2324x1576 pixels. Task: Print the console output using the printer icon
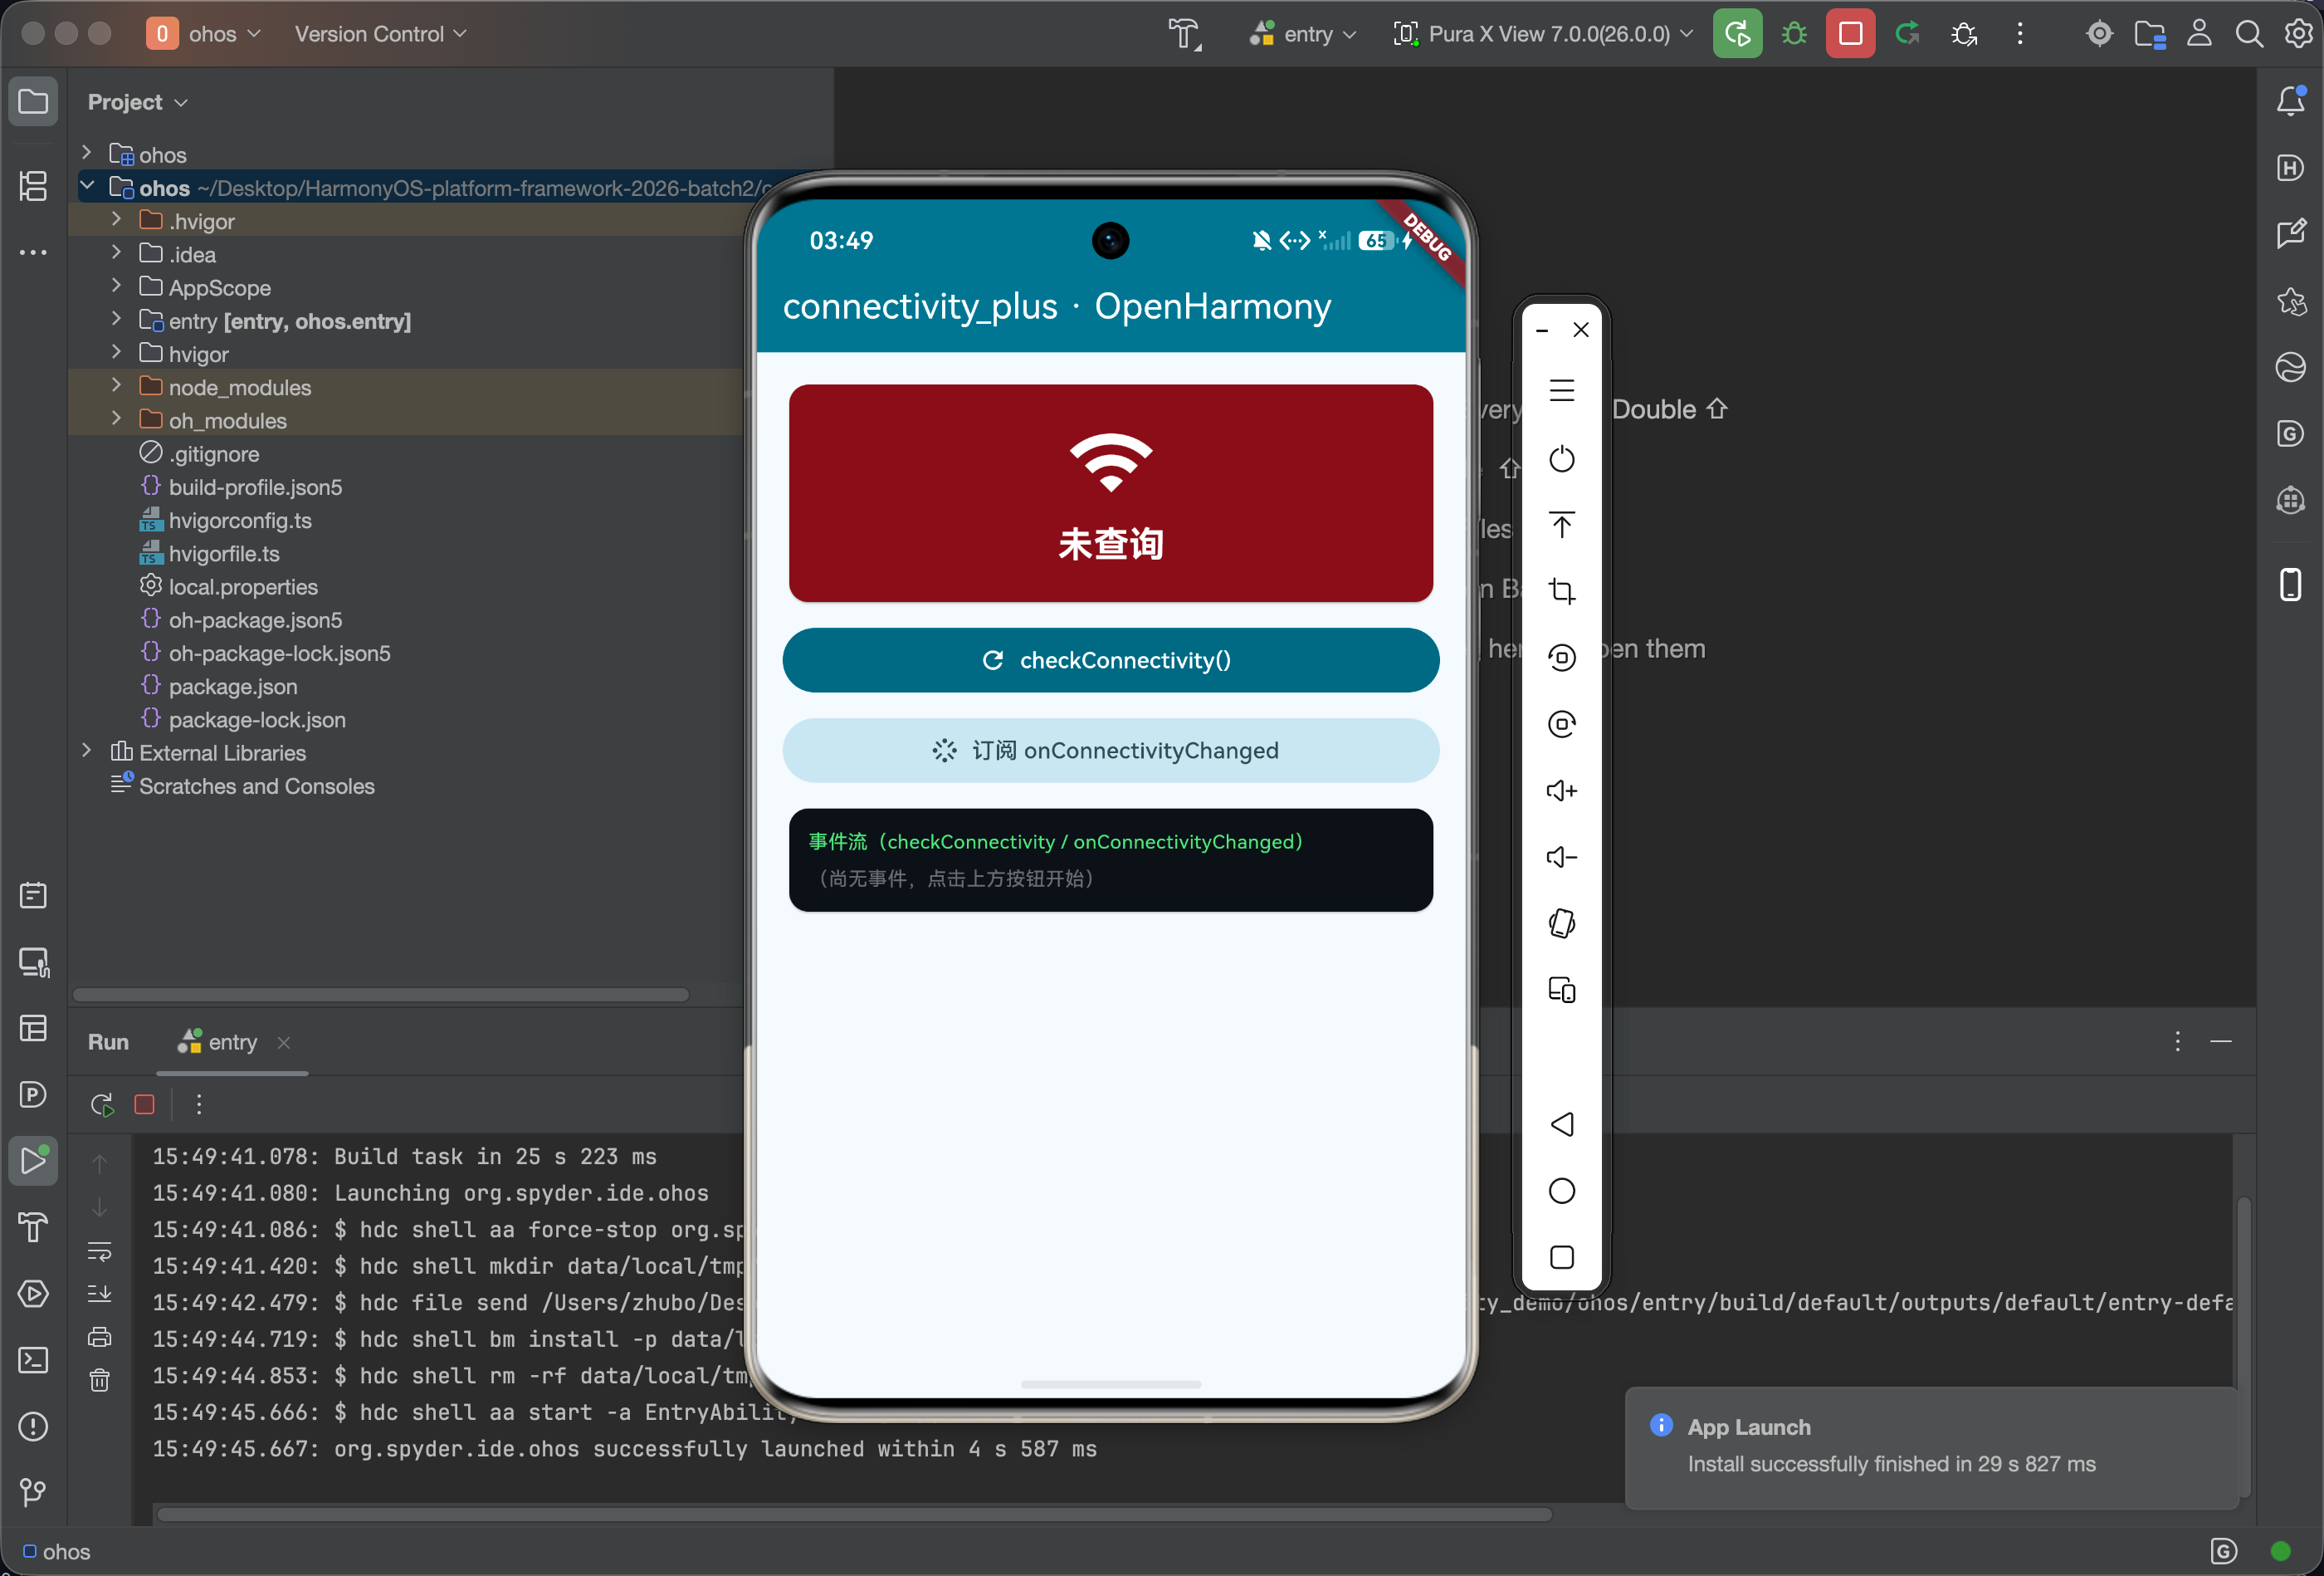[x=99, y=1337]
